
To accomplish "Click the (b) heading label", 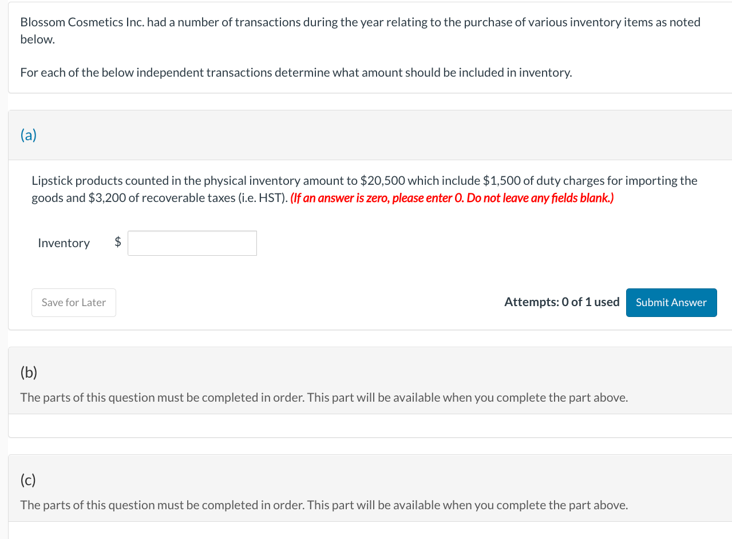I will pyautogui.click(x=29, y=372).
